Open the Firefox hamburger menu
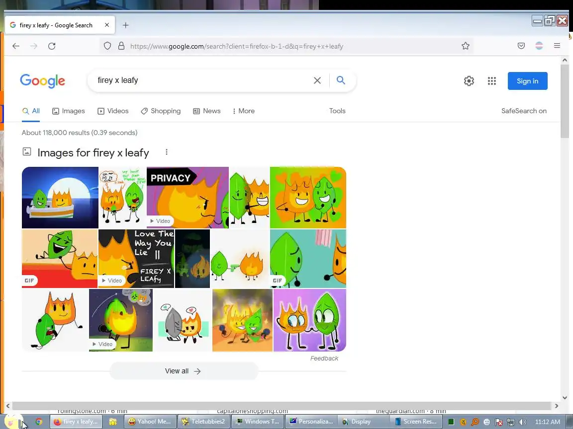The height and width of the screenshot is (429, 573). coord(557,46)
